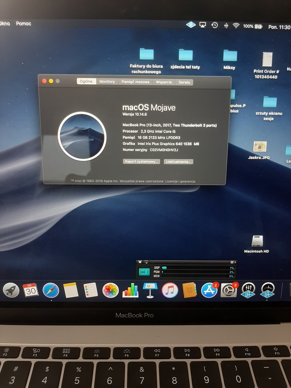Open the Faktury do biura rachunkowego folder
The width and height of the screenshot is (291, 388).
point(146,61)
